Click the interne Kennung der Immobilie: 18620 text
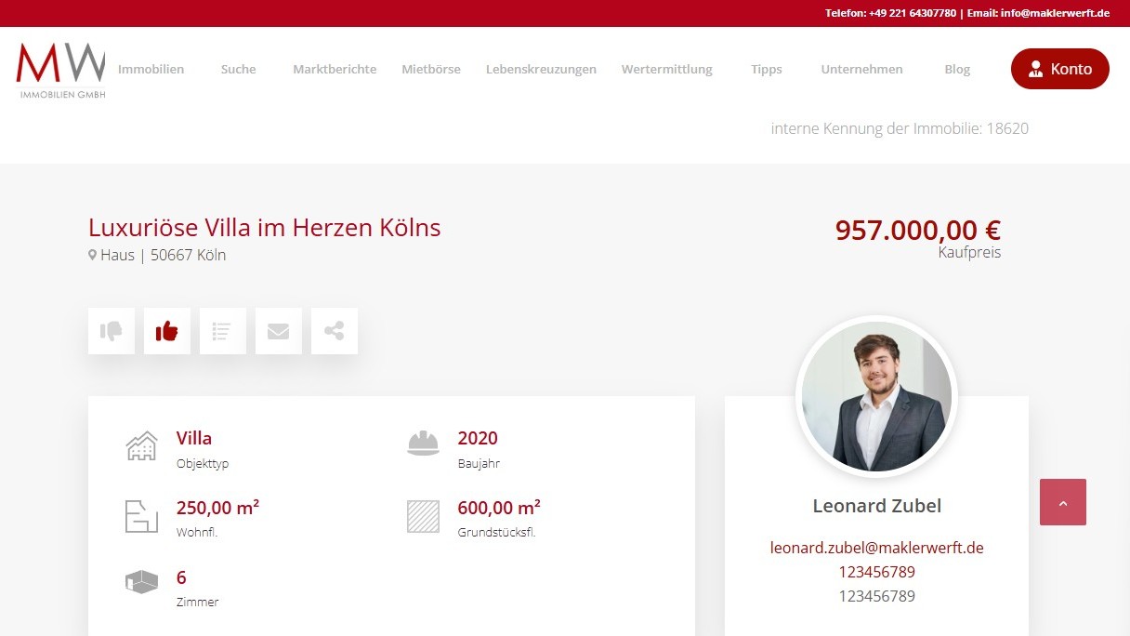This screenshot has width=1130, height=636. 900,128
